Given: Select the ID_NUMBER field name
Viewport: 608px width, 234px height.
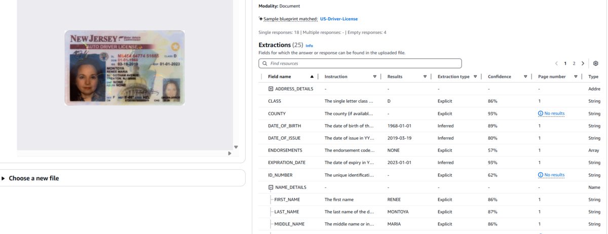Looking at the screenshot, I should pyautogui.click(x=281, y=175).
